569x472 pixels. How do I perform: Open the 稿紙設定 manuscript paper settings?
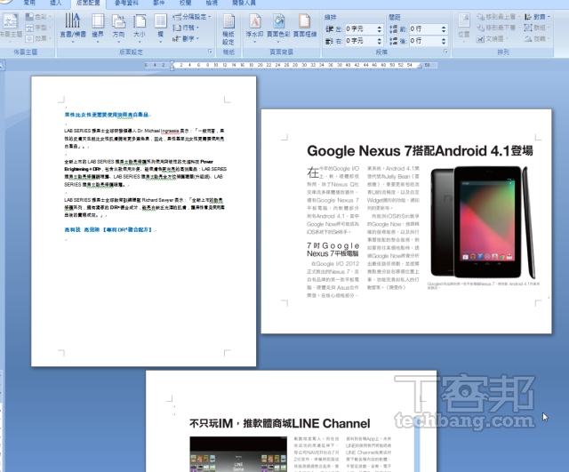coord(228,29)
